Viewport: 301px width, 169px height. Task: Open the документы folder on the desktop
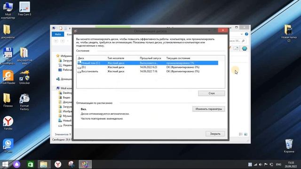pyautogui.click(x=8, y=31)
